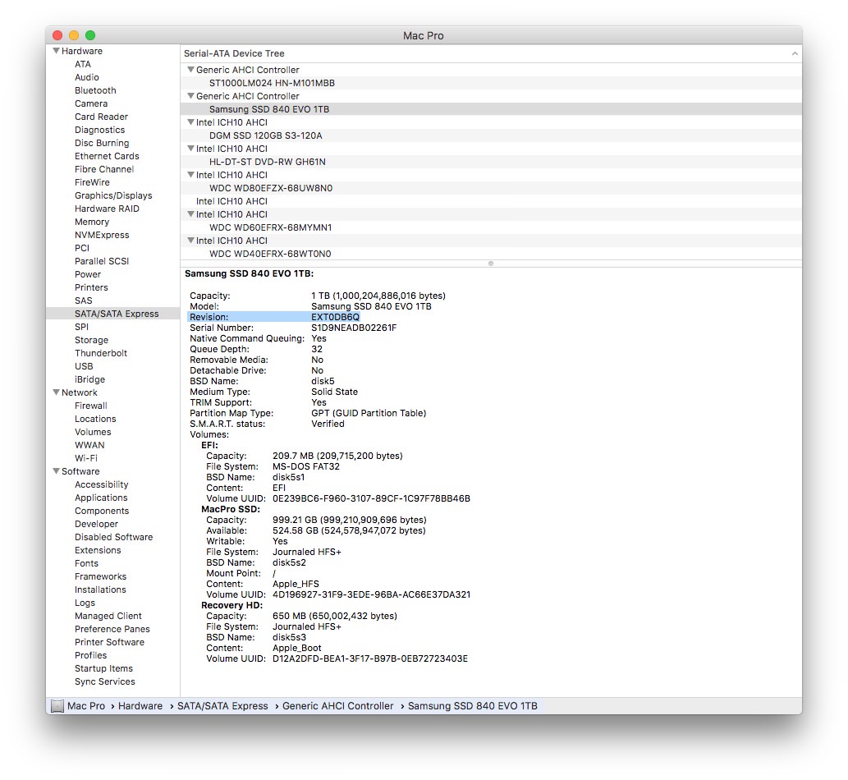The height and width of the screenshot is (780, 848).
Task: Click SATA/SATA Express in the path bar
Action: click(222, 706)
